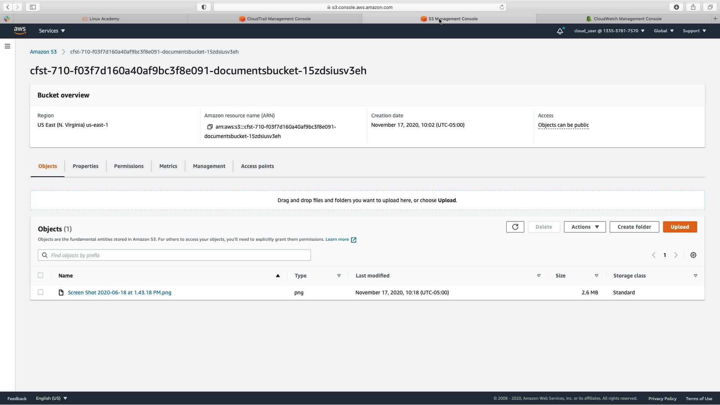
Task: Open the Global region dropdown
Action: pos(664,31)
